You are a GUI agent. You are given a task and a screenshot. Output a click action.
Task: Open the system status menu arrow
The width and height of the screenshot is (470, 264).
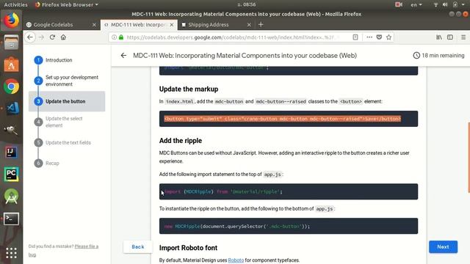[463, 4]
